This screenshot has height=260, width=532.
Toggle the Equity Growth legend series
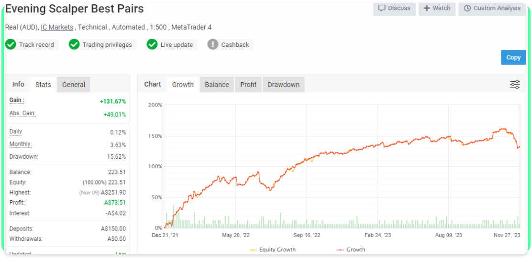[273, 249]
